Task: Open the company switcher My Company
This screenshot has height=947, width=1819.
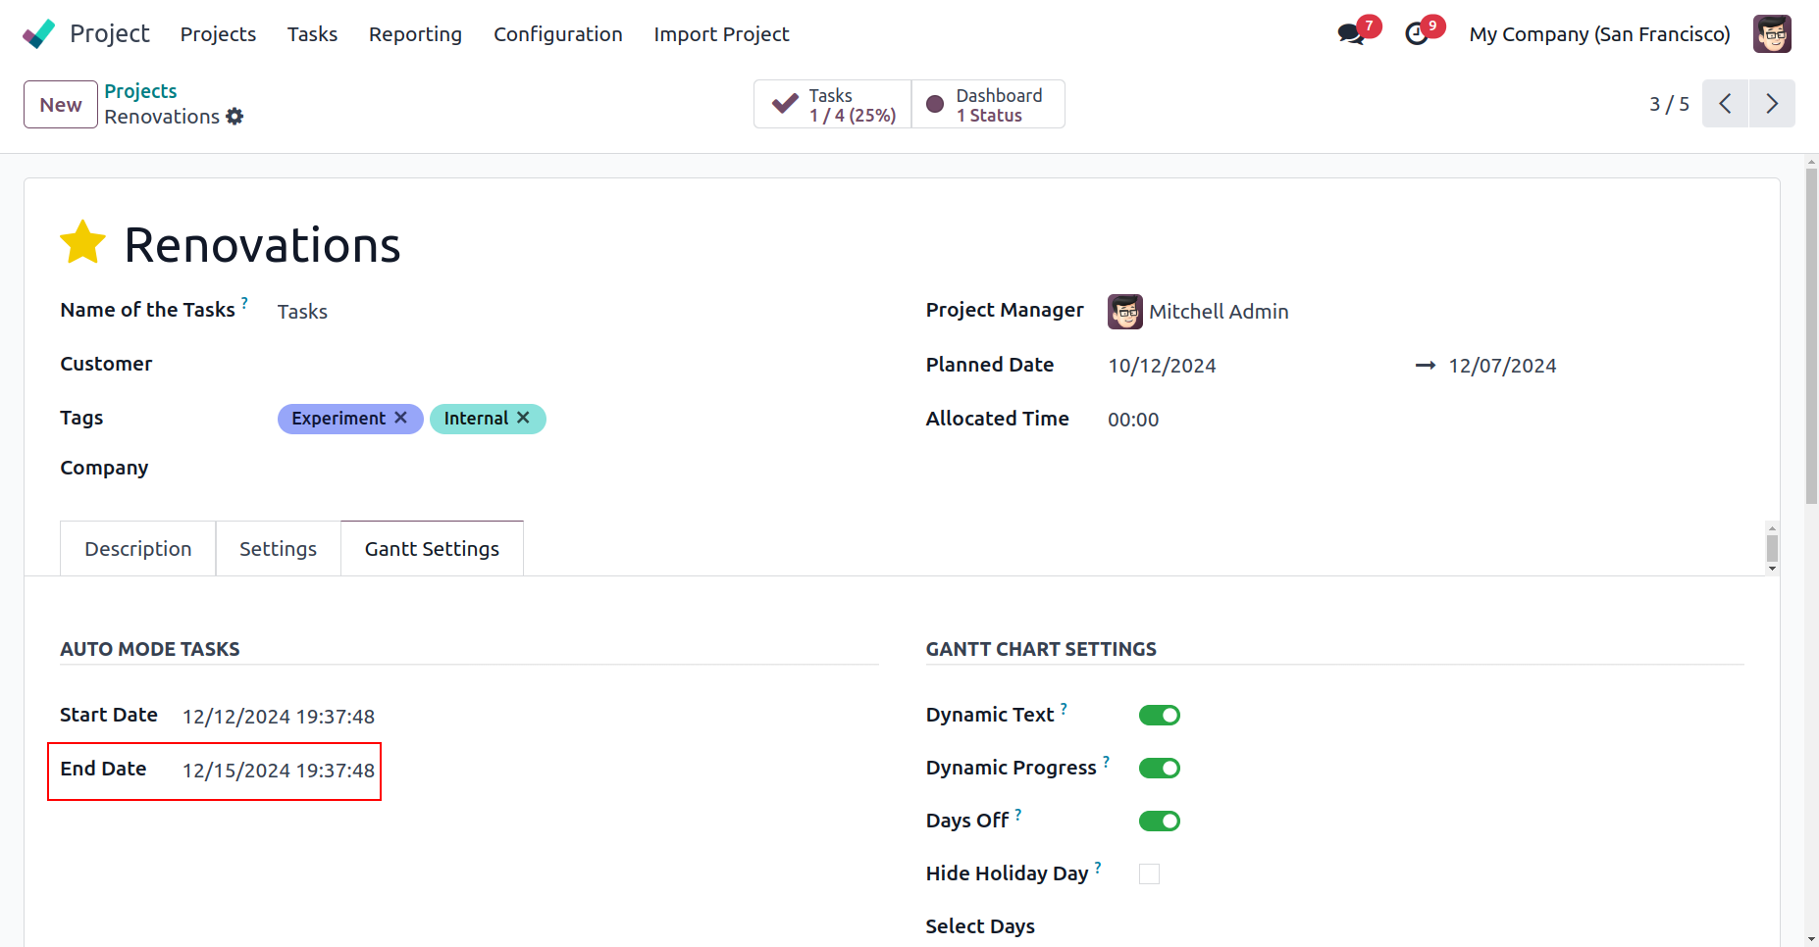Action: [1599, 34]
